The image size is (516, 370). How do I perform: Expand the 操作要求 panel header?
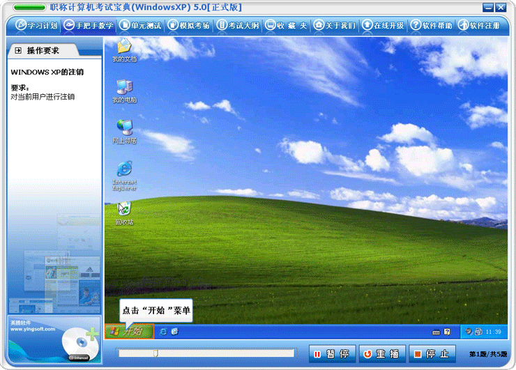18,51
